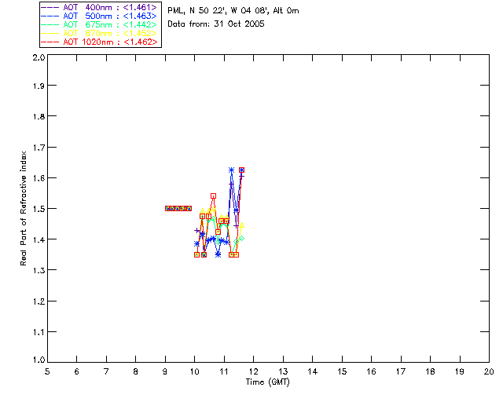The width and height of the screenshot is (503, 402).
Task: Click the x-axis label 18
Action: (x=430, y=371)
